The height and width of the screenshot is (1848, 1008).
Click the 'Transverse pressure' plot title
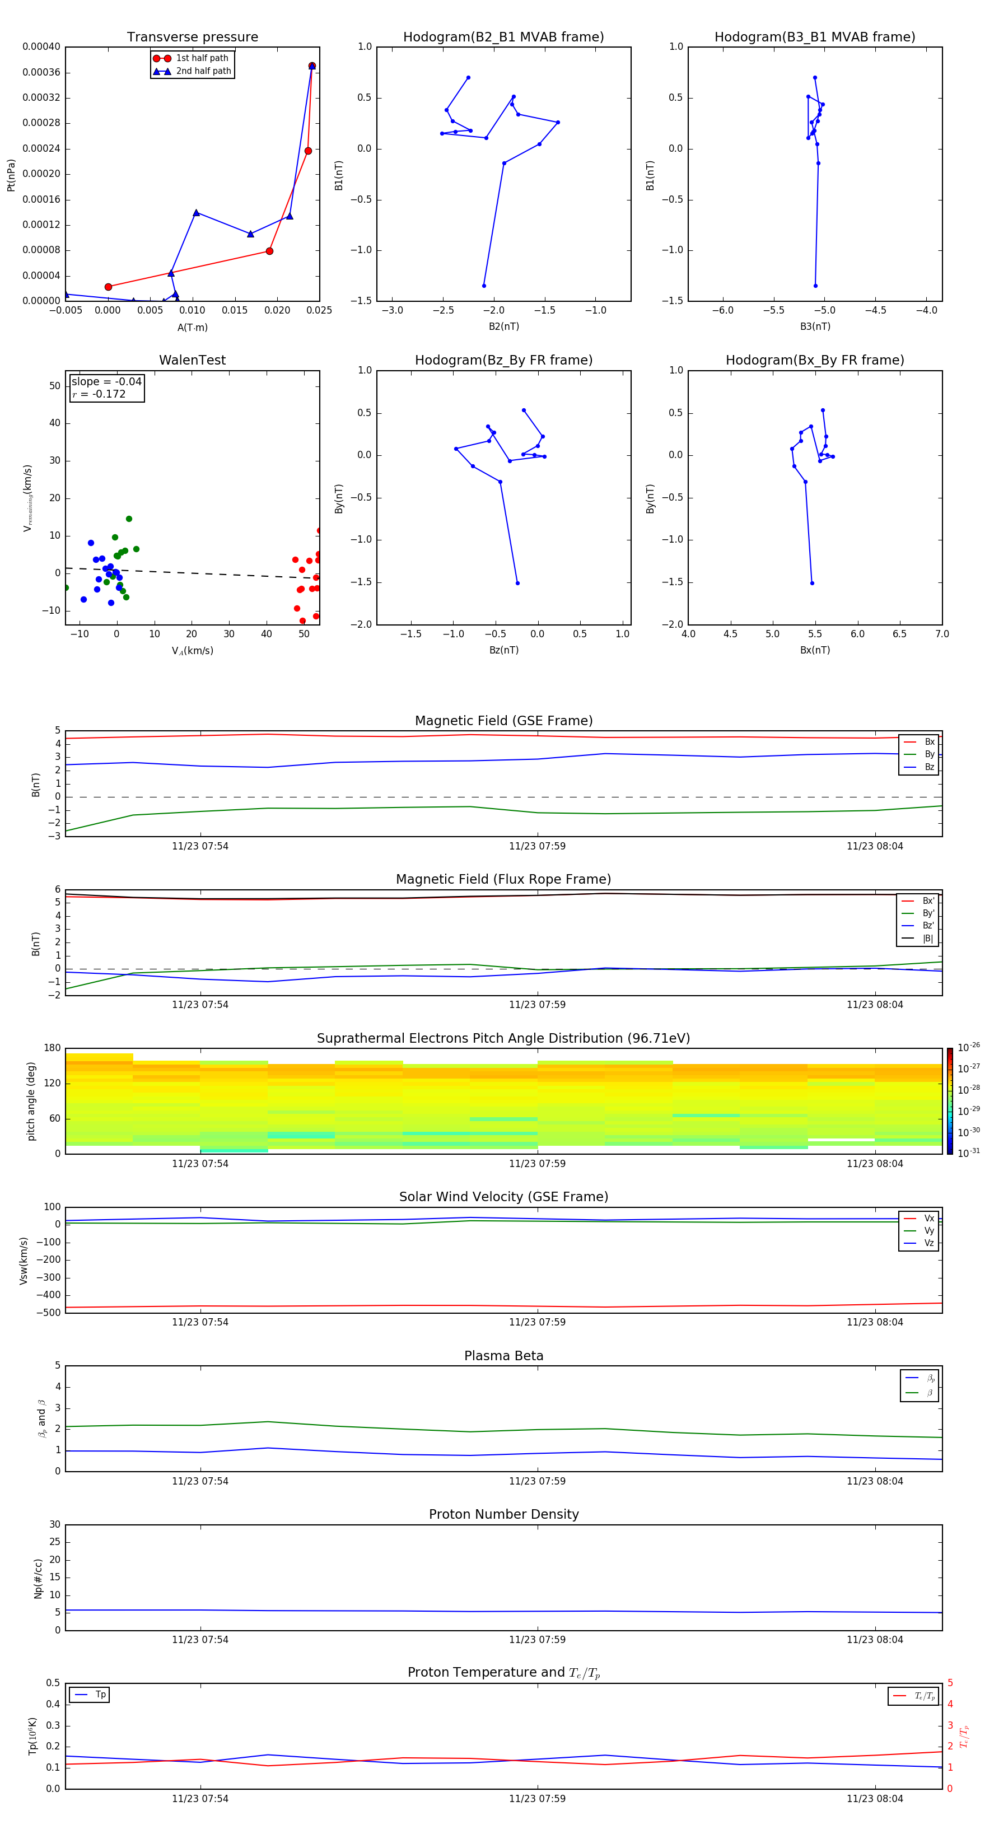tap(192, 38)
